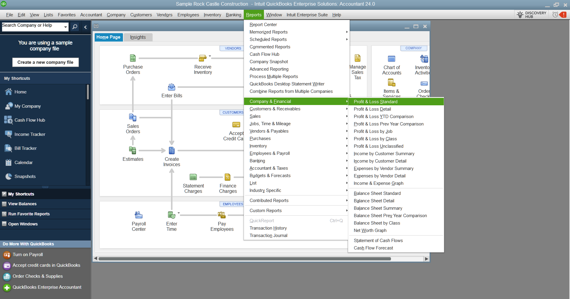Expand the Enter Time dropdown arrow
570x299 pixels.
[179, 213]
